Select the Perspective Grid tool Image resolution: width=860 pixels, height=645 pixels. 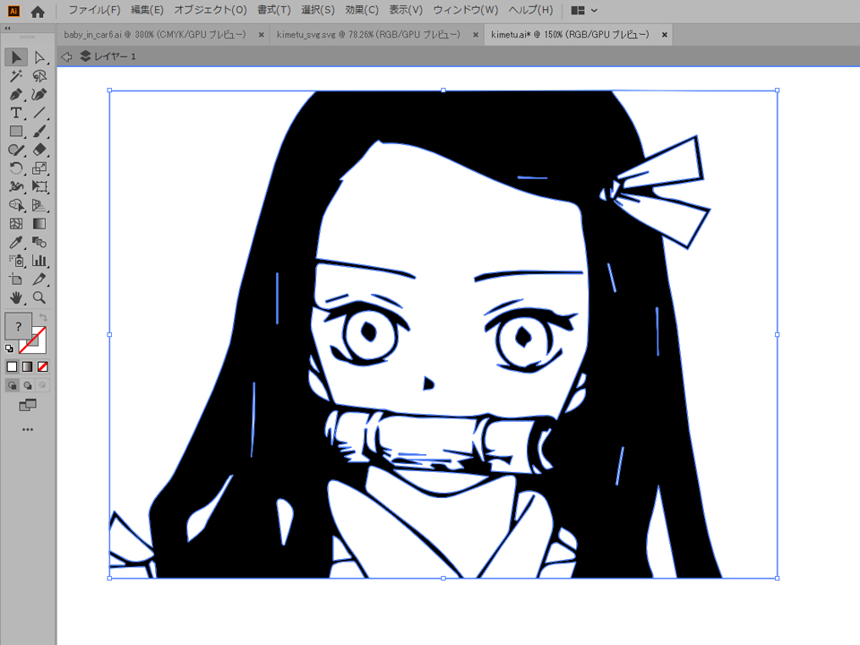point(39,205)
